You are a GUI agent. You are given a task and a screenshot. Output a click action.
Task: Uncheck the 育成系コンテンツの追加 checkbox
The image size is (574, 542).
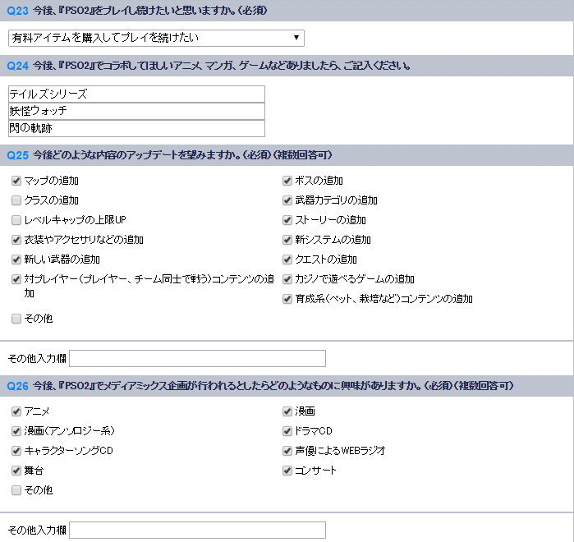pyautogui.click(x=287, y=299)
